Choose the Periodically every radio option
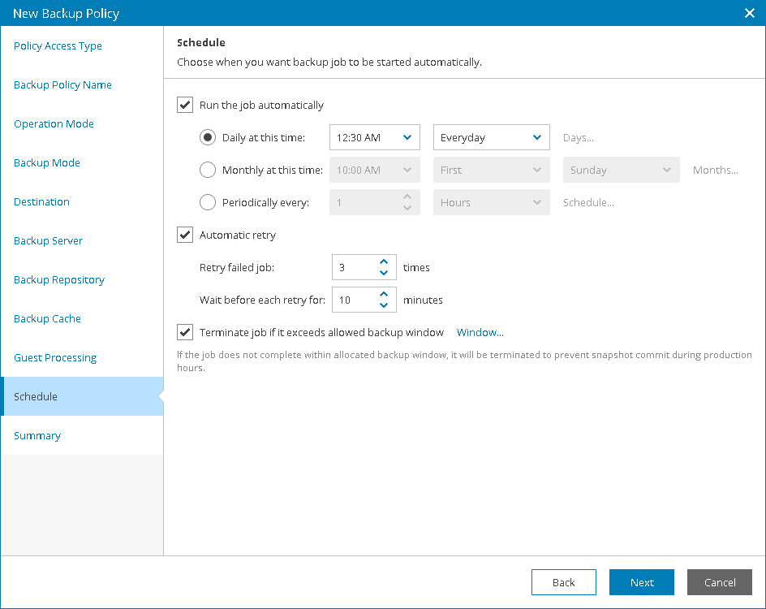 click(208, 202)
